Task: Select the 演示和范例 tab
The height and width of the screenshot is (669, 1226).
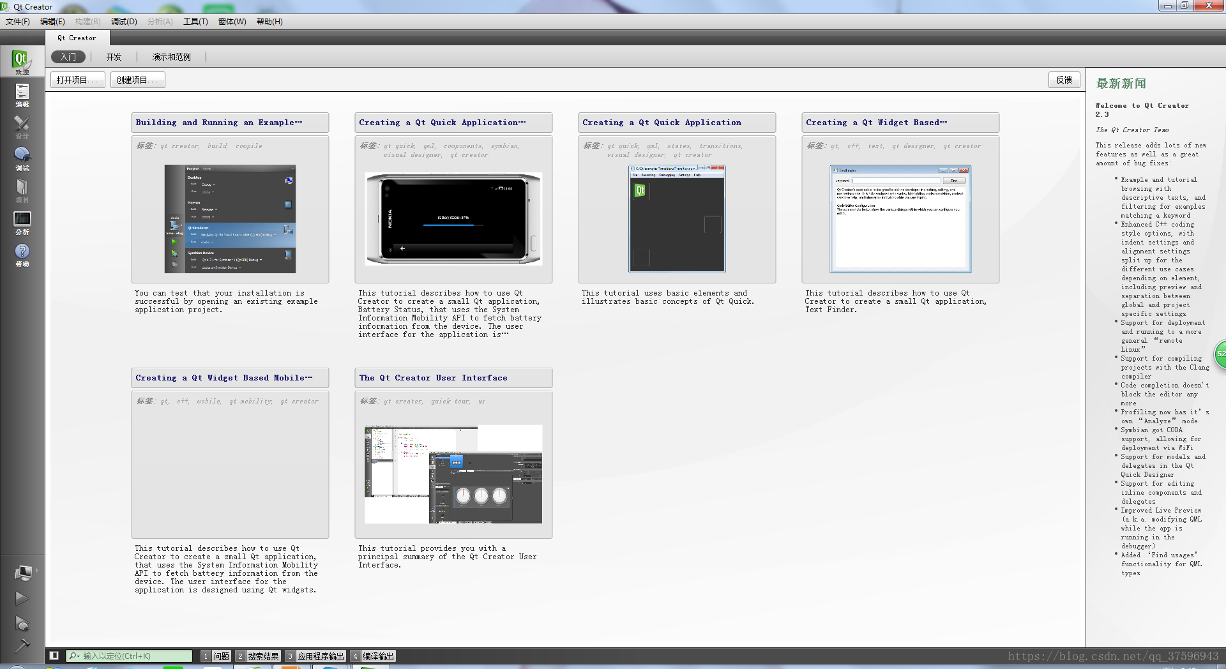Action: coord(171,57)
